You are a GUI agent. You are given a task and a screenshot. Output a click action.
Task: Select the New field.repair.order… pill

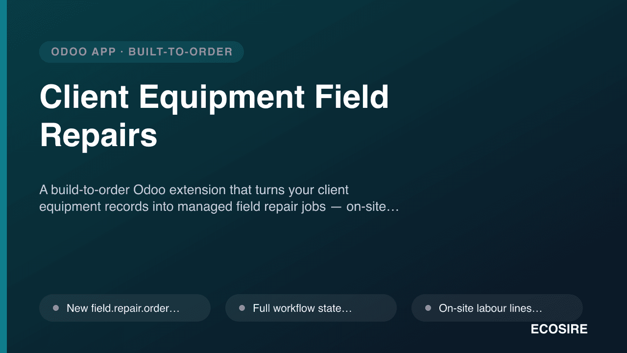125,308
